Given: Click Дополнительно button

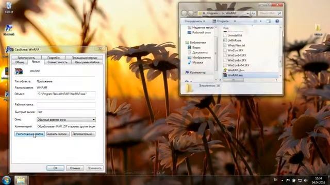Looking at the screenshot, I should pyautogui.click(x=83, y=134).
